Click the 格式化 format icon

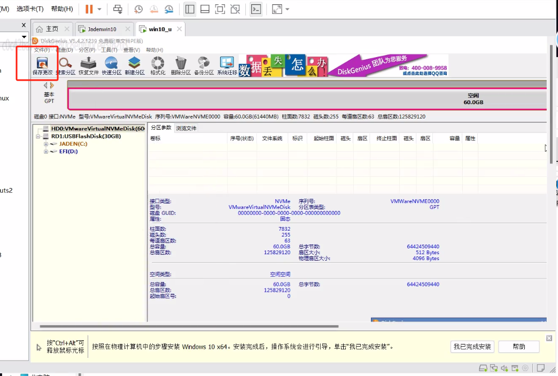pos(158,66)
